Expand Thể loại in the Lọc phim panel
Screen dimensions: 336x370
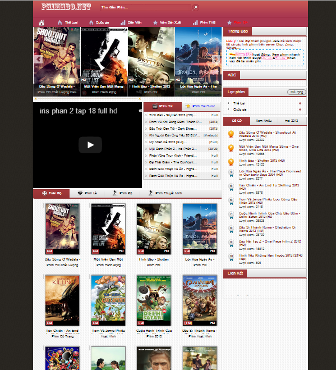239,103
